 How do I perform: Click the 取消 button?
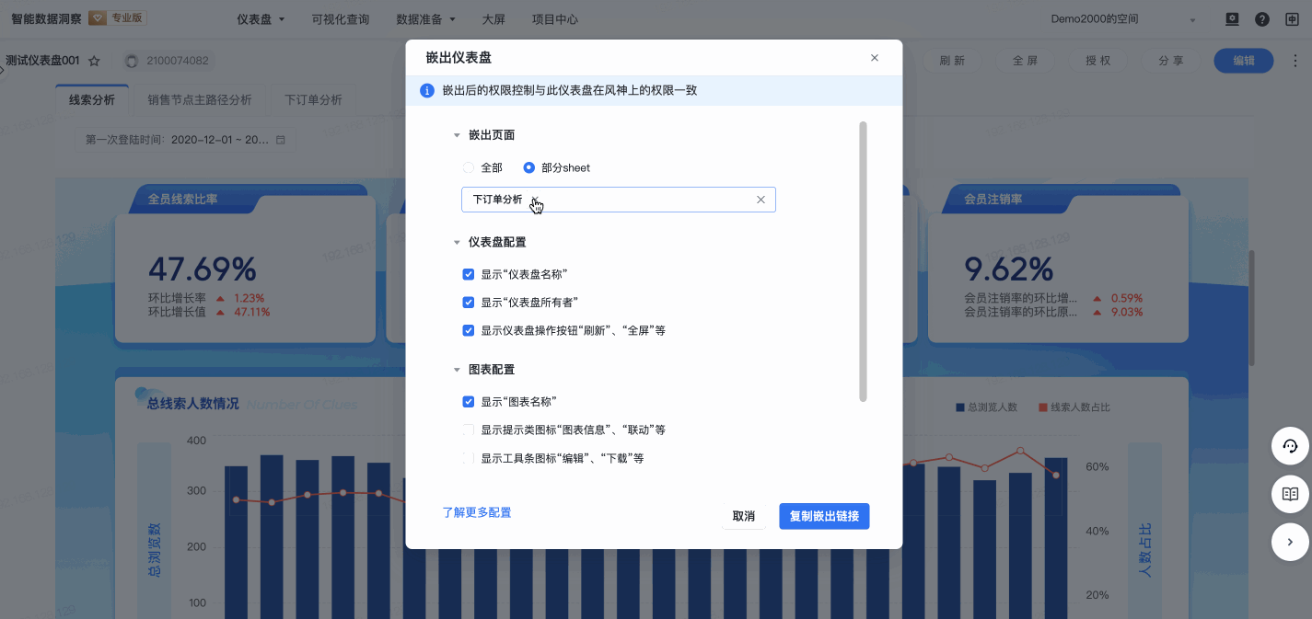[744, 516]
